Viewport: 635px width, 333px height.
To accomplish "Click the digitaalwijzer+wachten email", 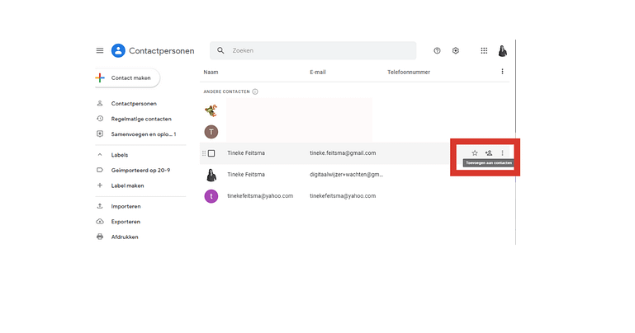I will pyautogui.click(x=346, y=175).
